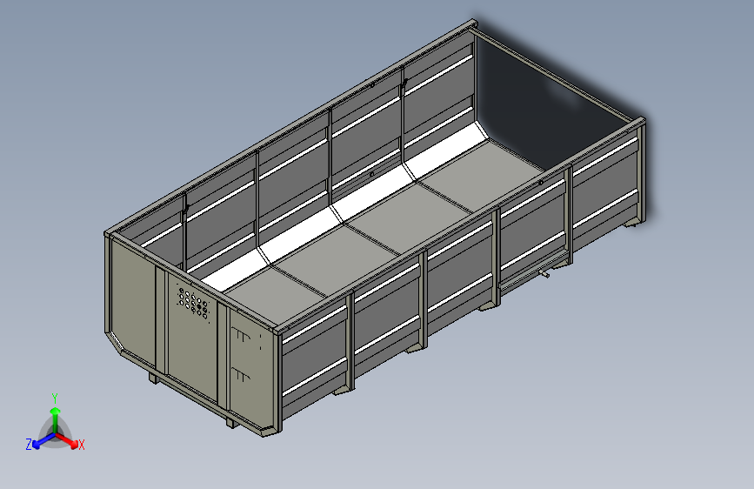This screenshot has width=754, height=489.
Task: Click the green Y axis arrow of the triad
Action: (x=56, y=419)
